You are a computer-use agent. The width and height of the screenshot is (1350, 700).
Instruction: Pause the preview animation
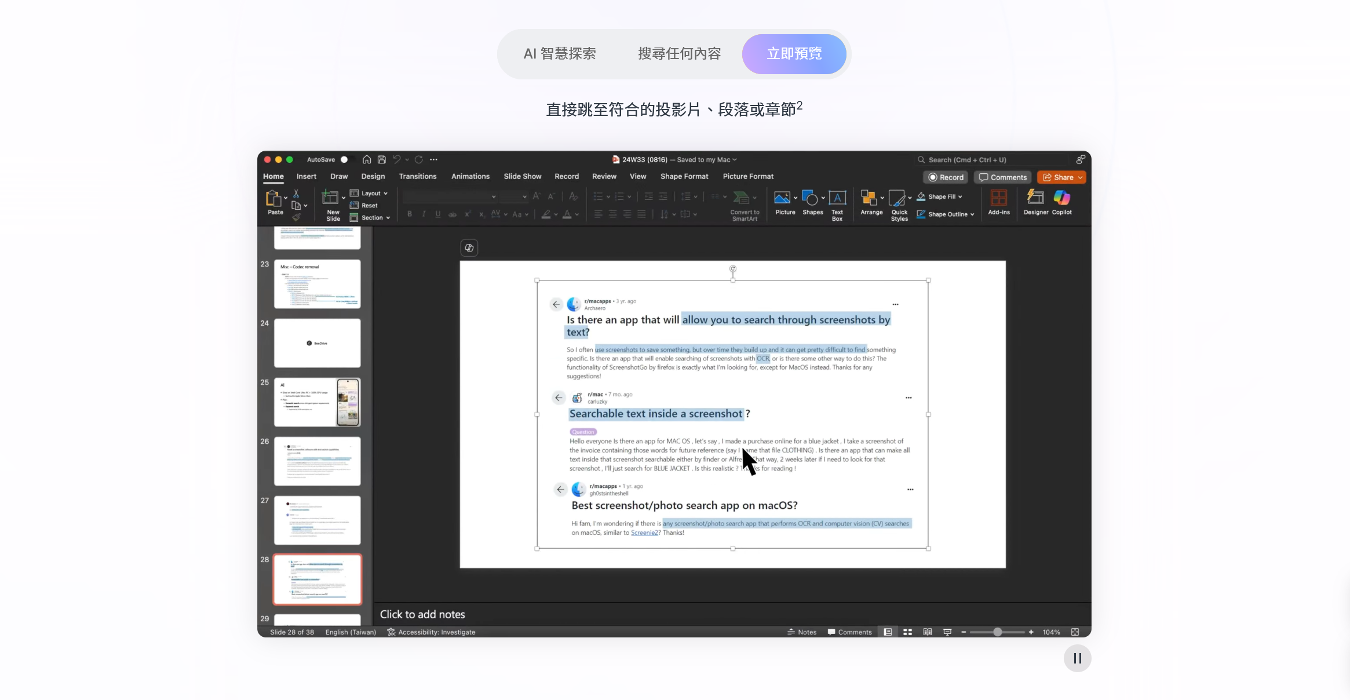(1077, 658)
